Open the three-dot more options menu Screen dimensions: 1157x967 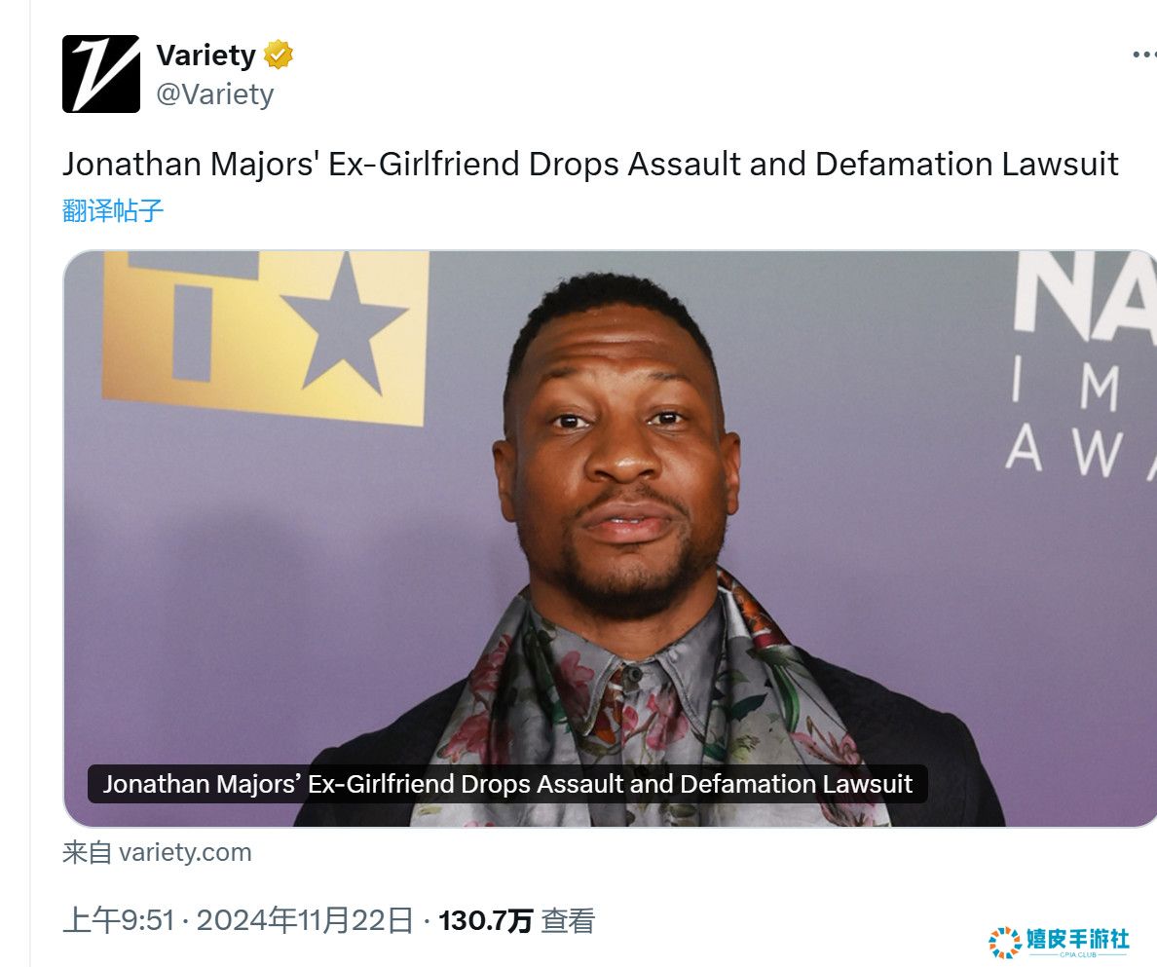[1144, 55]
